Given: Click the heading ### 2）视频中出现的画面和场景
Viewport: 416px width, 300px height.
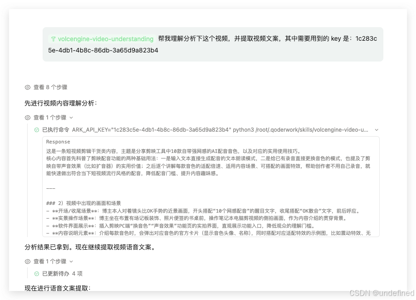Looking at the screenshot, I should coord(83,203).
